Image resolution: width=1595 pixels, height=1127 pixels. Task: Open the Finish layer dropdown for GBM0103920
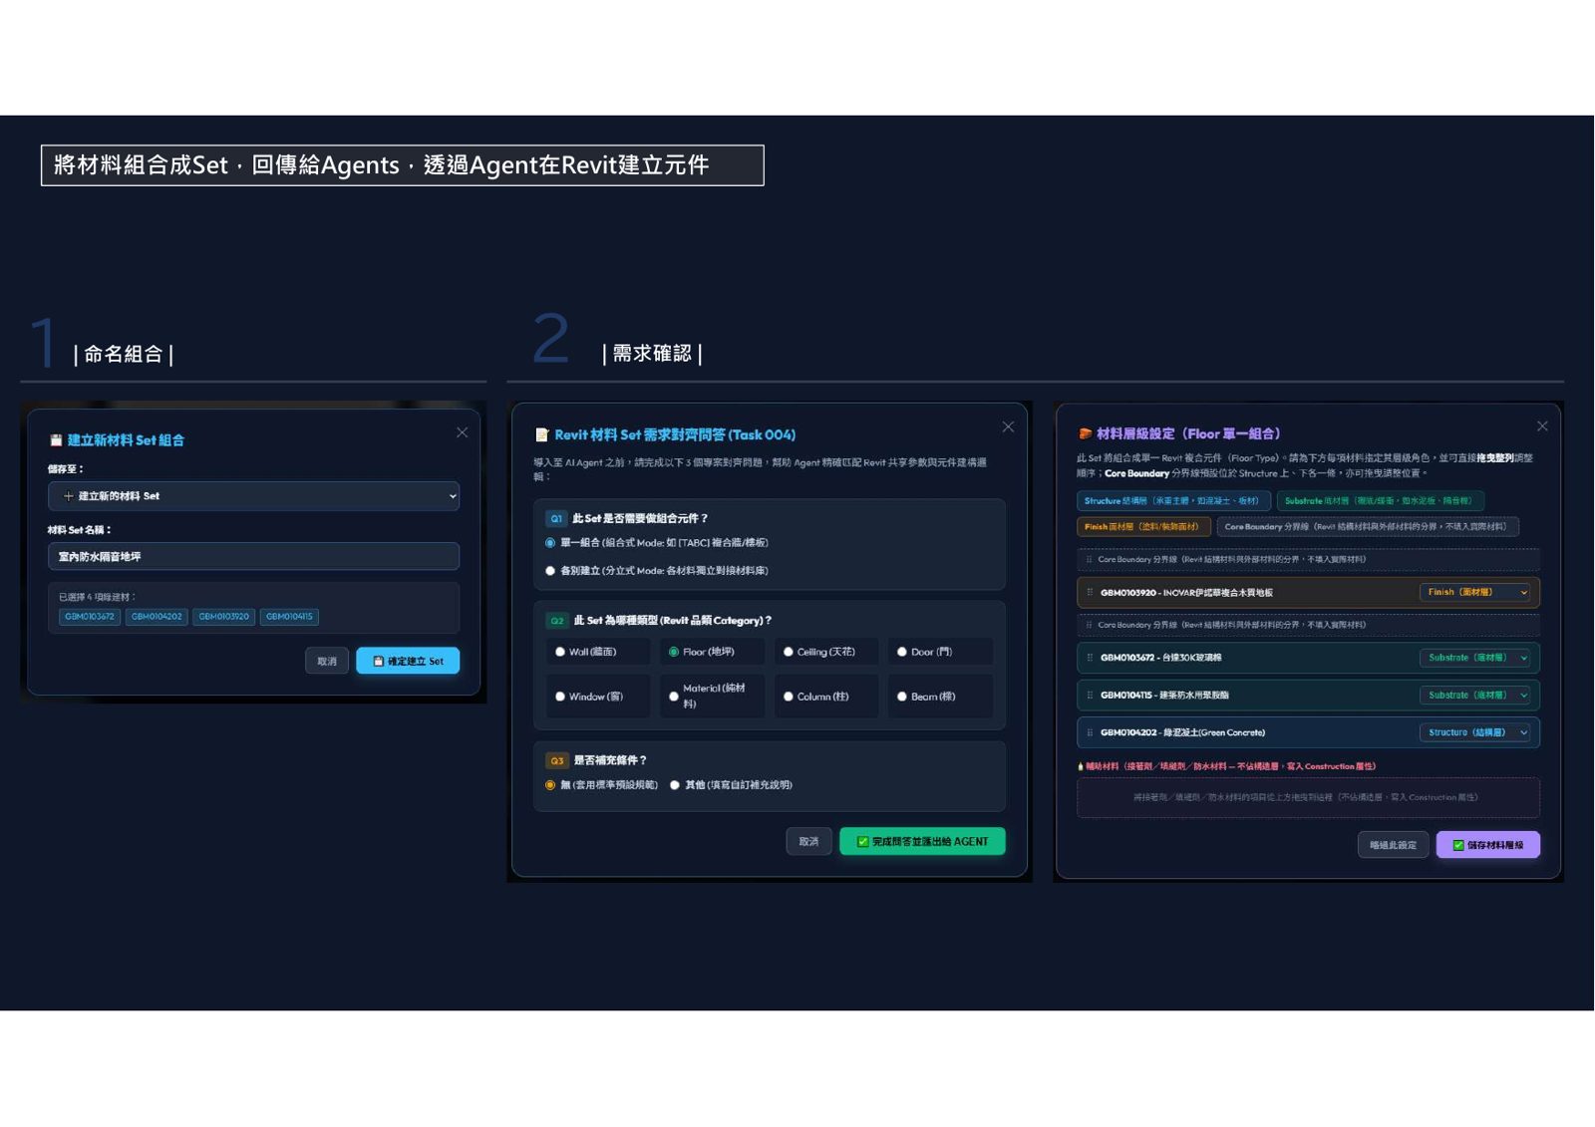tap(1474, 593)
